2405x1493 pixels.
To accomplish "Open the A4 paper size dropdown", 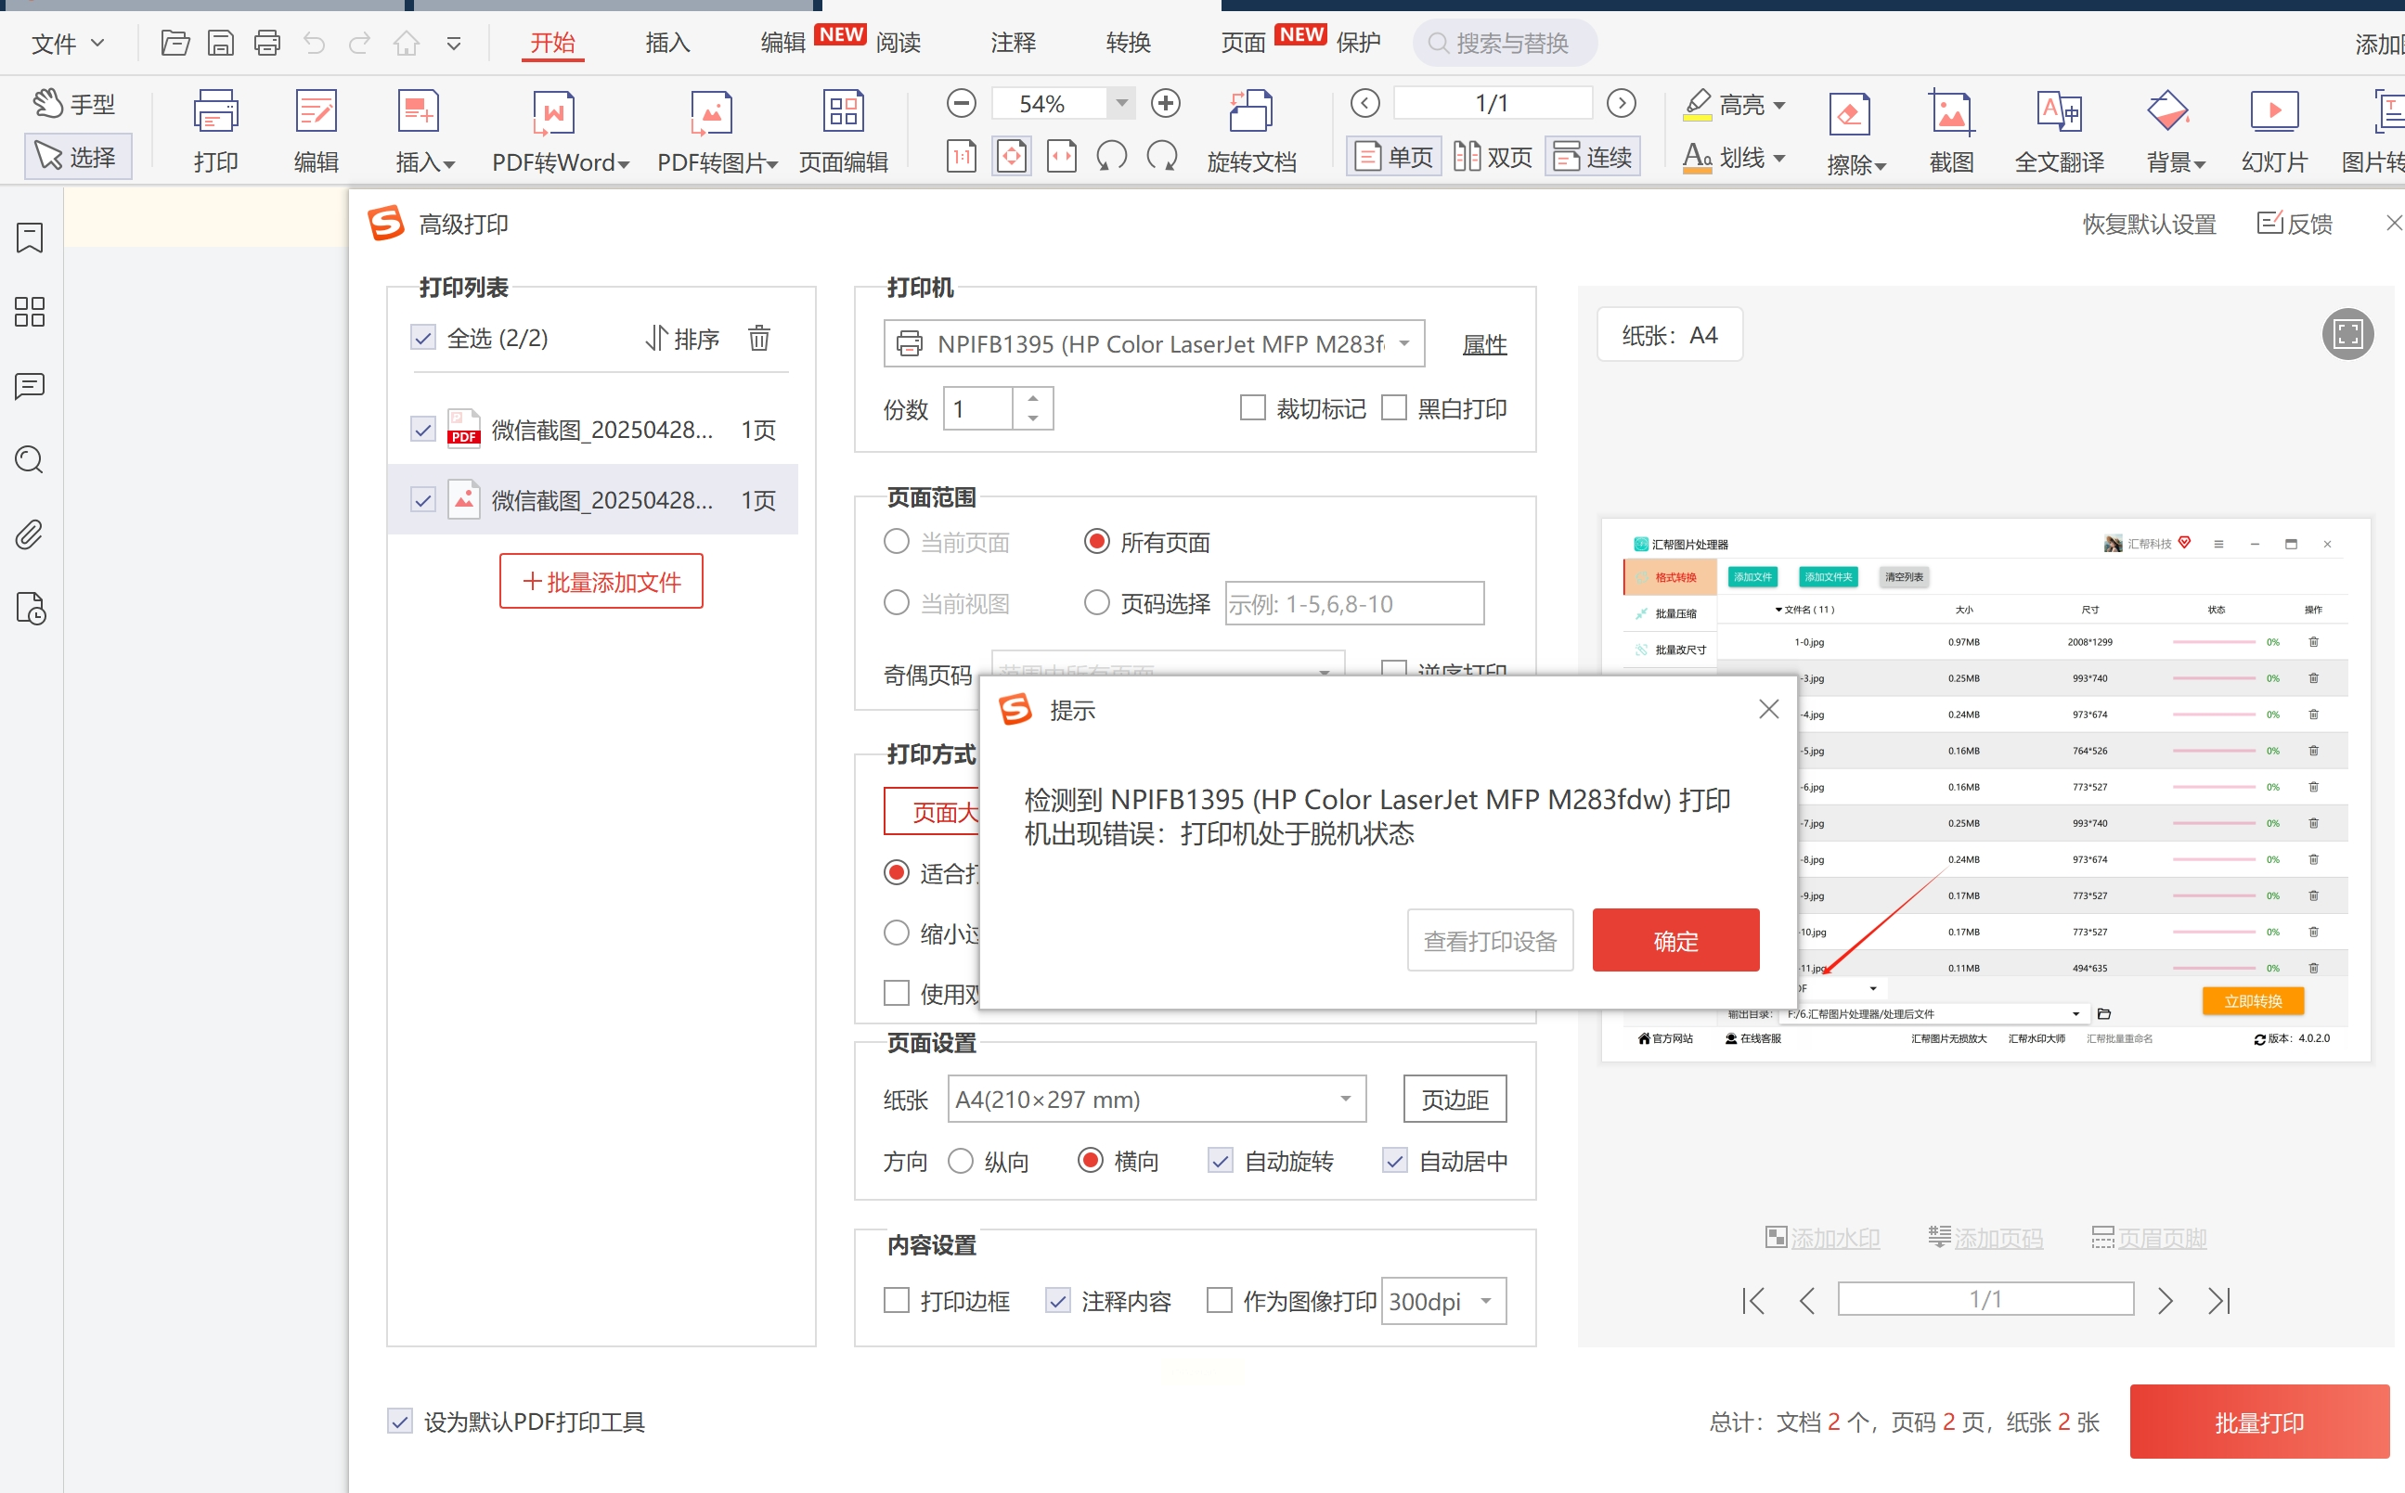I will (1345, 1099).
